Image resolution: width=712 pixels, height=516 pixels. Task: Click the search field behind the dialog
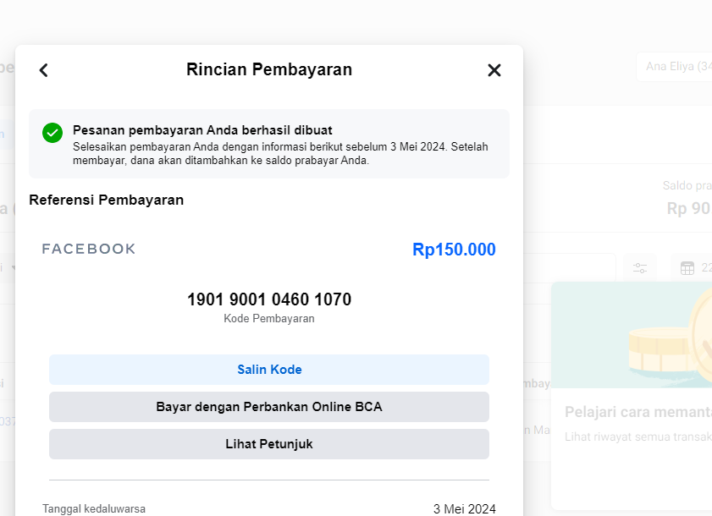point(569,268)
